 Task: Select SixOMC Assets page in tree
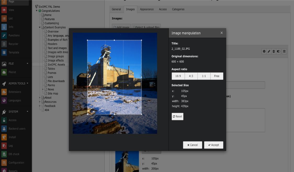pyautogui.click(x=56, y=65)
